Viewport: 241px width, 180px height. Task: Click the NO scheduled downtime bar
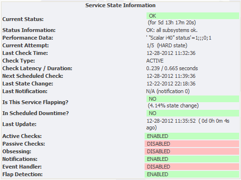pos(193,113)
